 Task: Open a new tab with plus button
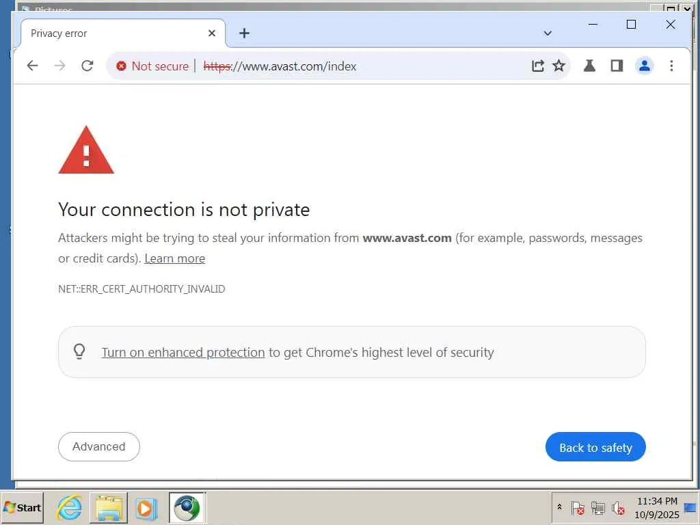click(x=244, y=33)
